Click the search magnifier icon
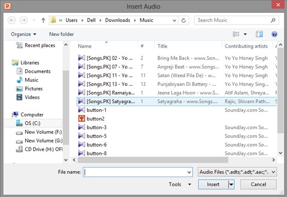Image resolution: width=287 pixels, height=197 pixels. pos(273,20)
